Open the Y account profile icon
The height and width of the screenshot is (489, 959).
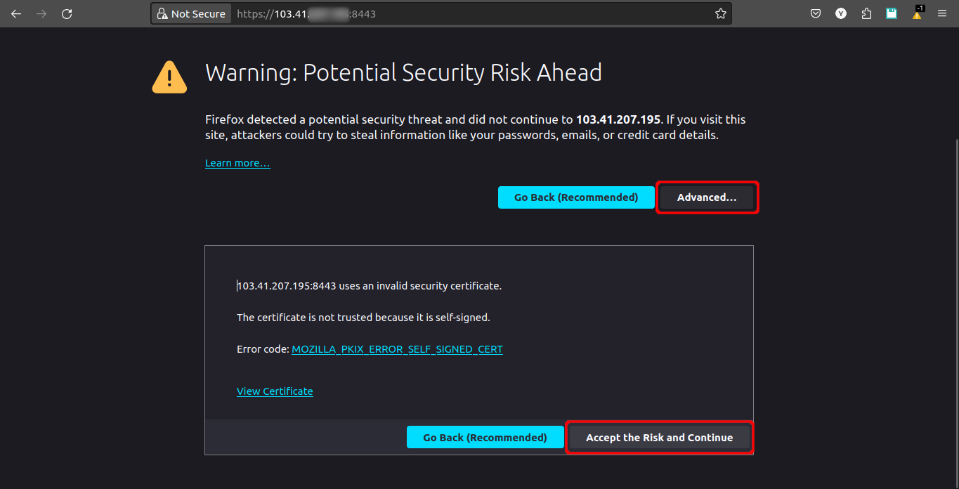click(x=841, y=13)
